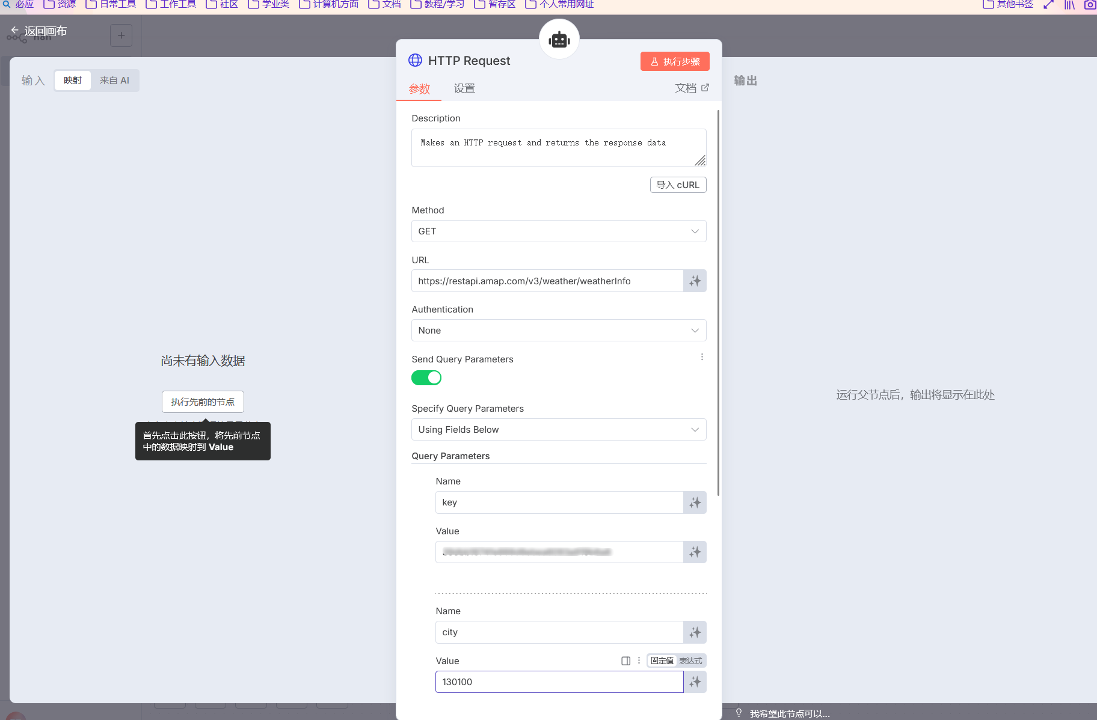
Task: Switch value mode to 表达式
Action: (x=690, y=661)
